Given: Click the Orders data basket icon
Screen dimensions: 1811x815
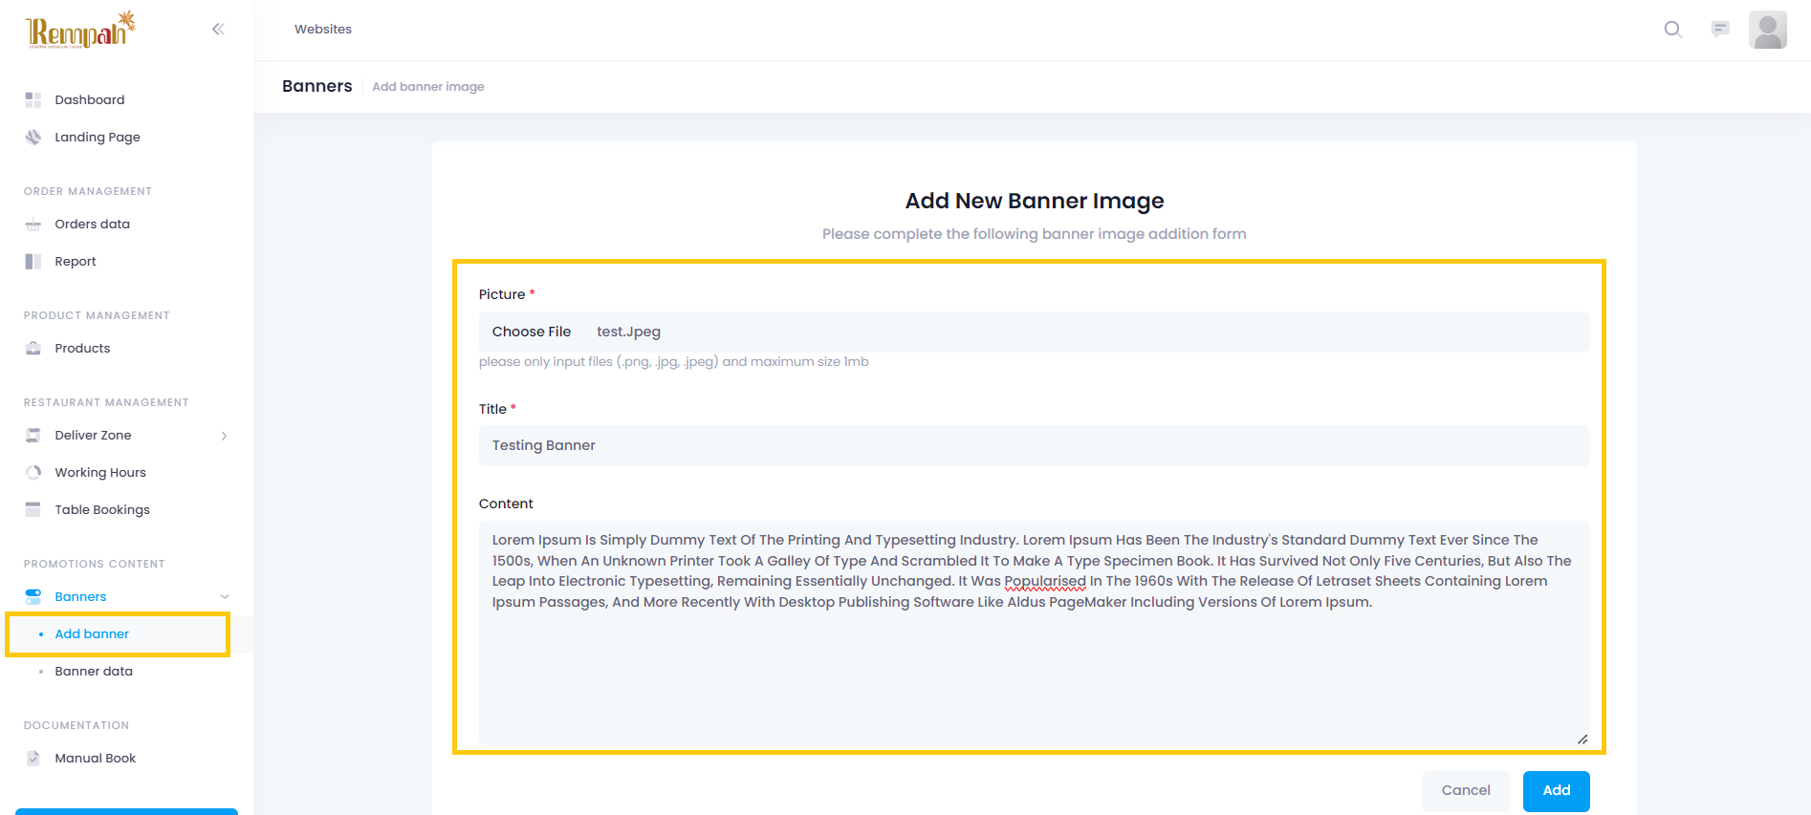Looking at the screenshot, I should [x=33, y=225].
